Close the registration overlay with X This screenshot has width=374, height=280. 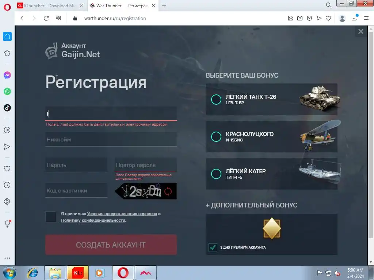[x=360, y=31]
